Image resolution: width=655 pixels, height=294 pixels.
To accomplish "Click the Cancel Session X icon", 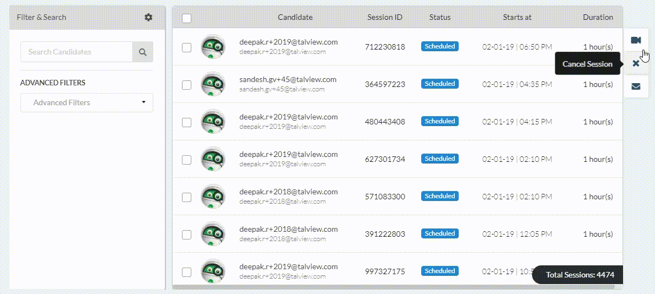I will pos(635,63).
